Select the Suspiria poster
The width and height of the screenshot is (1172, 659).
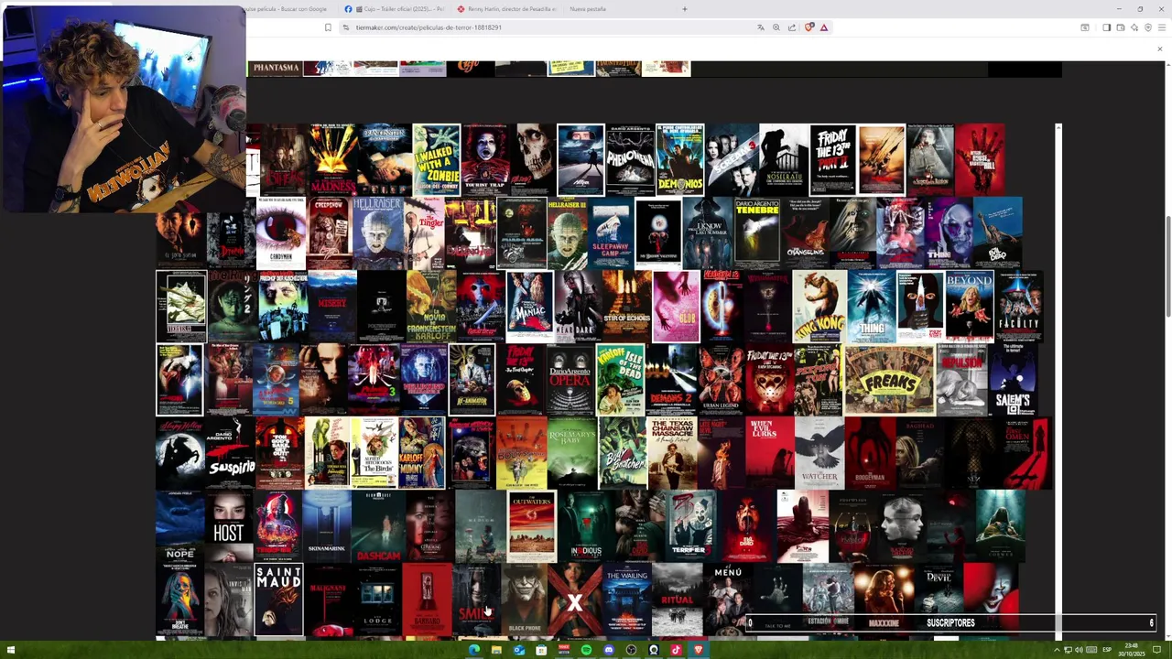[231, 453]
